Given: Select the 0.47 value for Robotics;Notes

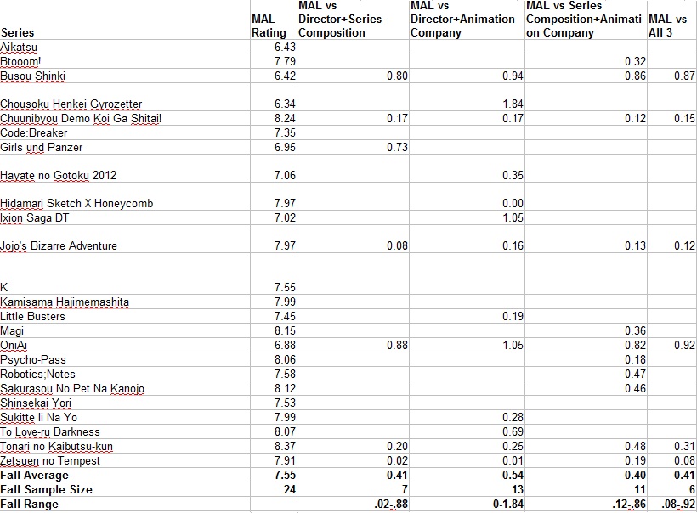Looking at the screenshot, I should point(586,374).
